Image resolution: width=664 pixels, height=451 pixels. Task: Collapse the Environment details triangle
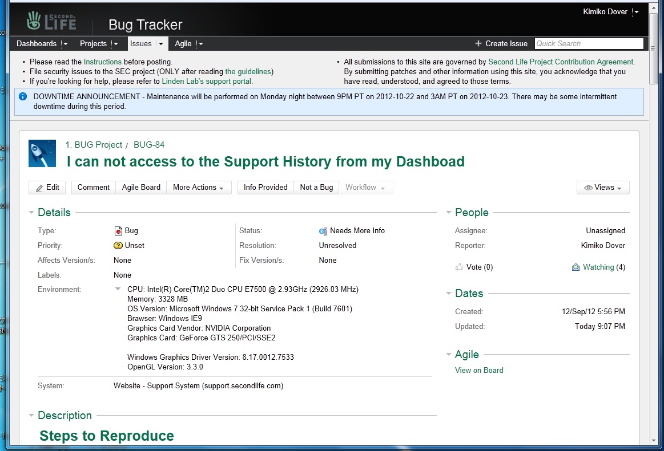tap(118, 289)
